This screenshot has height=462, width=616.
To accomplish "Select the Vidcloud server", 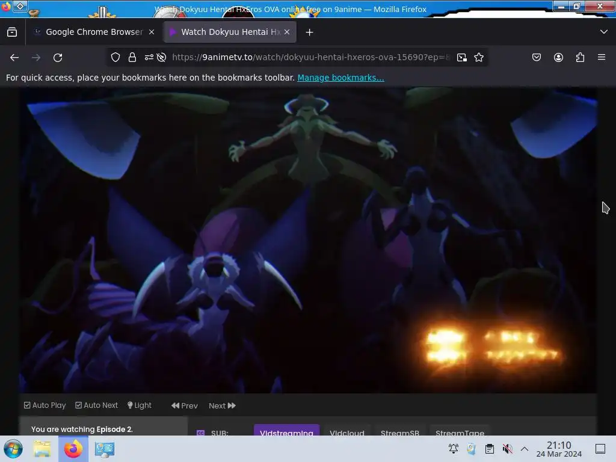I will coord(347,431).
